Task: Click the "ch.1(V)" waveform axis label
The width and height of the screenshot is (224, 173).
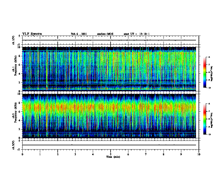Action: [13, 40]
